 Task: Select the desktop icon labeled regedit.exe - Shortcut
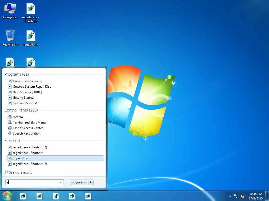[30, 13]
